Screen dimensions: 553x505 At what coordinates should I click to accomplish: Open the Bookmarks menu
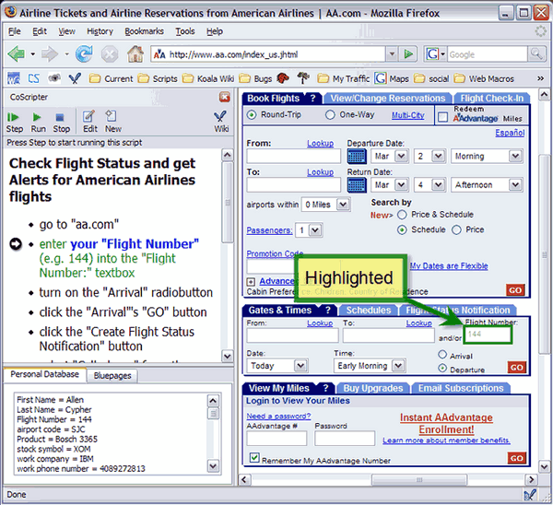pyautogui.click(x=144, y=31)
